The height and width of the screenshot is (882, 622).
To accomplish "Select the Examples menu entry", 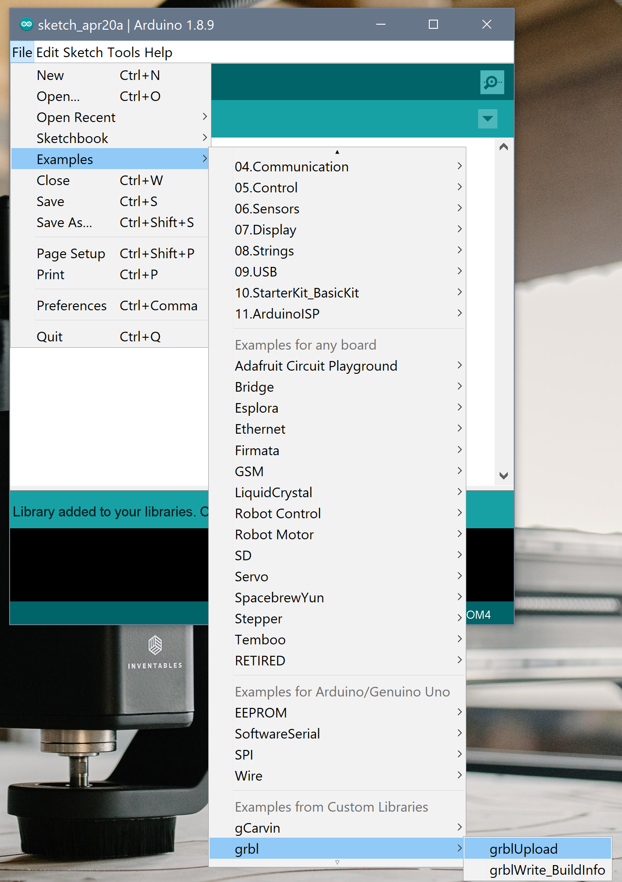I will (x=110, y=159).
